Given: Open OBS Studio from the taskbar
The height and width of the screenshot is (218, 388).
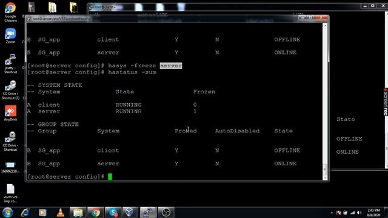Looking at the screenshot, I should pyautogui.click(x=166, y=213).
